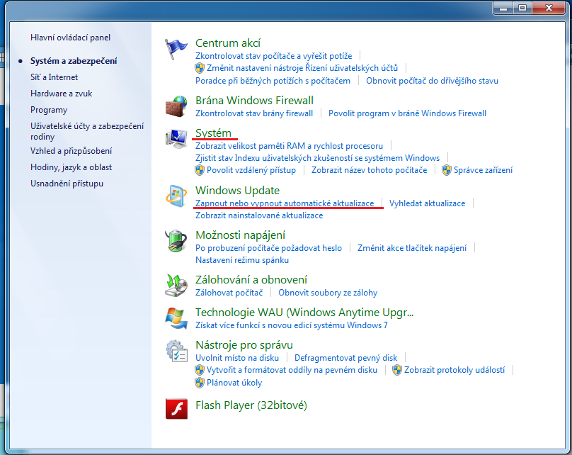Click Získat více funkcí s novou edicí
This screenshot has width=572, height=455.
[x=292, y=325]
